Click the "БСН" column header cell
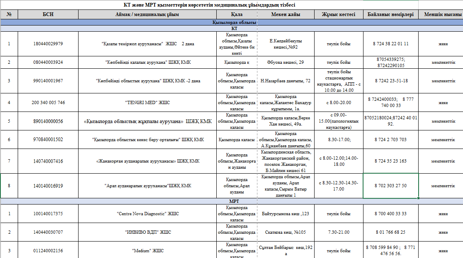This screenshot has height=258, width=463. [48, 14]
